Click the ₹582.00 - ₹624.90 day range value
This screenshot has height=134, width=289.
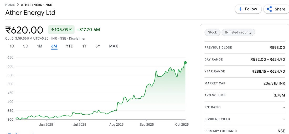pyautogui.click(x=268, y=60)
